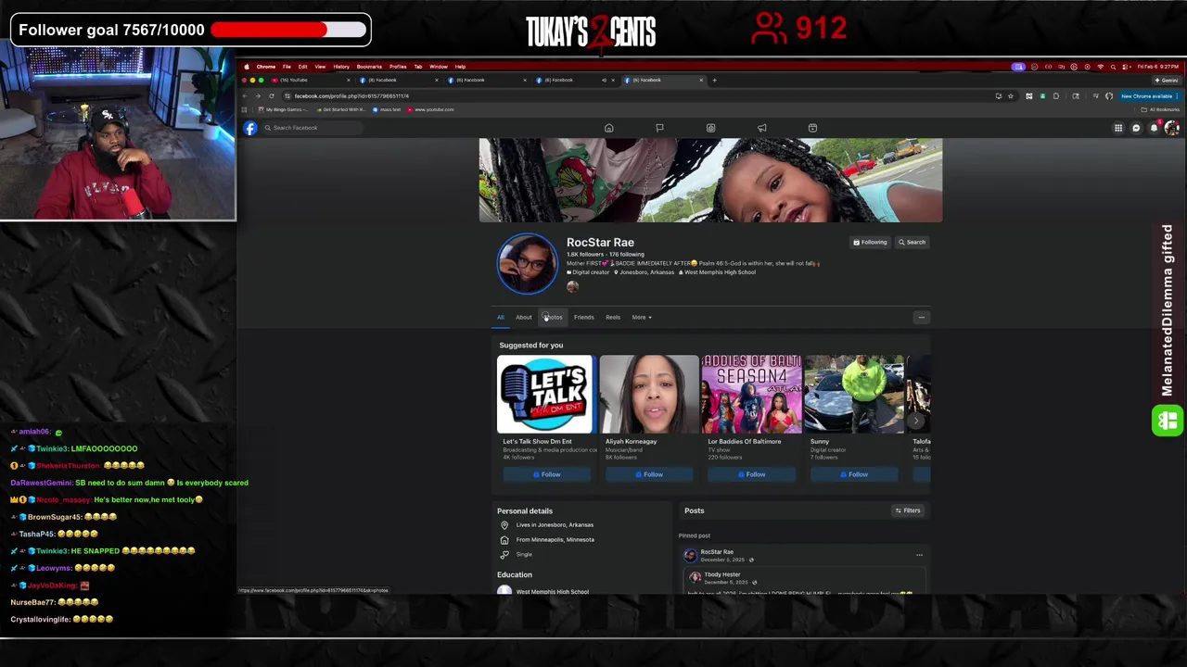Open Let's Talk page thumbnail
1187x667 pixels.
pos(545,395)
